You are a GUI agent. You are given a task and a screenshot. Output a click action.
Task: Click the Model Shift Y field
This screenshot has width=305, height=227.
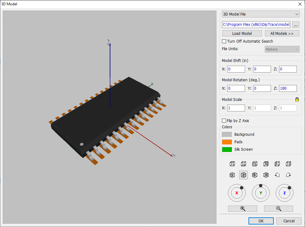(x=262, y=69)
